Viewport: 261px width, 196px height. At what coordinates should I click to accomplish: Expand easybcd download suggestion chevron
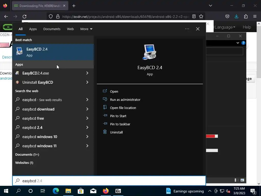pyautogui.click(x=87, y=109)
